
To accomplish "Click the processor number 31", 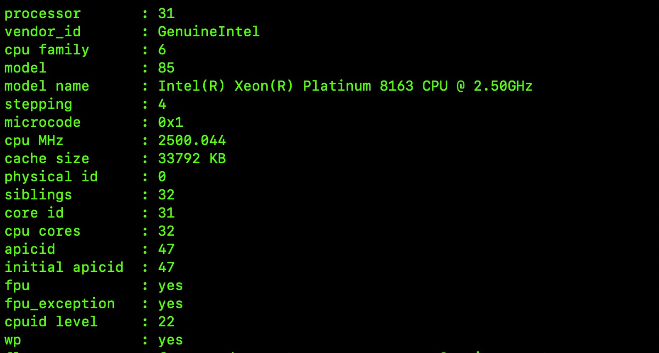I will coord(166,13).
